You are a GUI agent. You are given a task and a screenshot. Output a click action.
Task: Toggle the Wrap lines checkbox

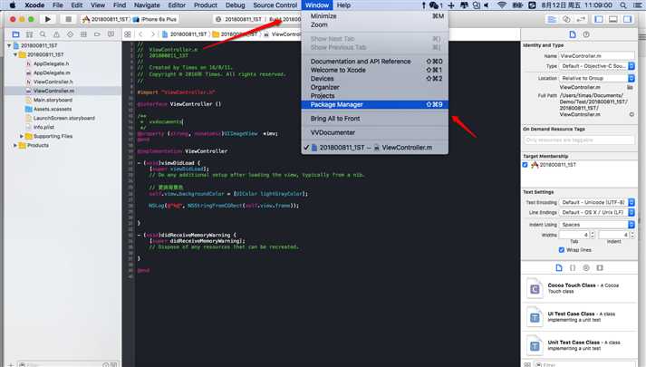pyautogui.click(x=562, y=250)
